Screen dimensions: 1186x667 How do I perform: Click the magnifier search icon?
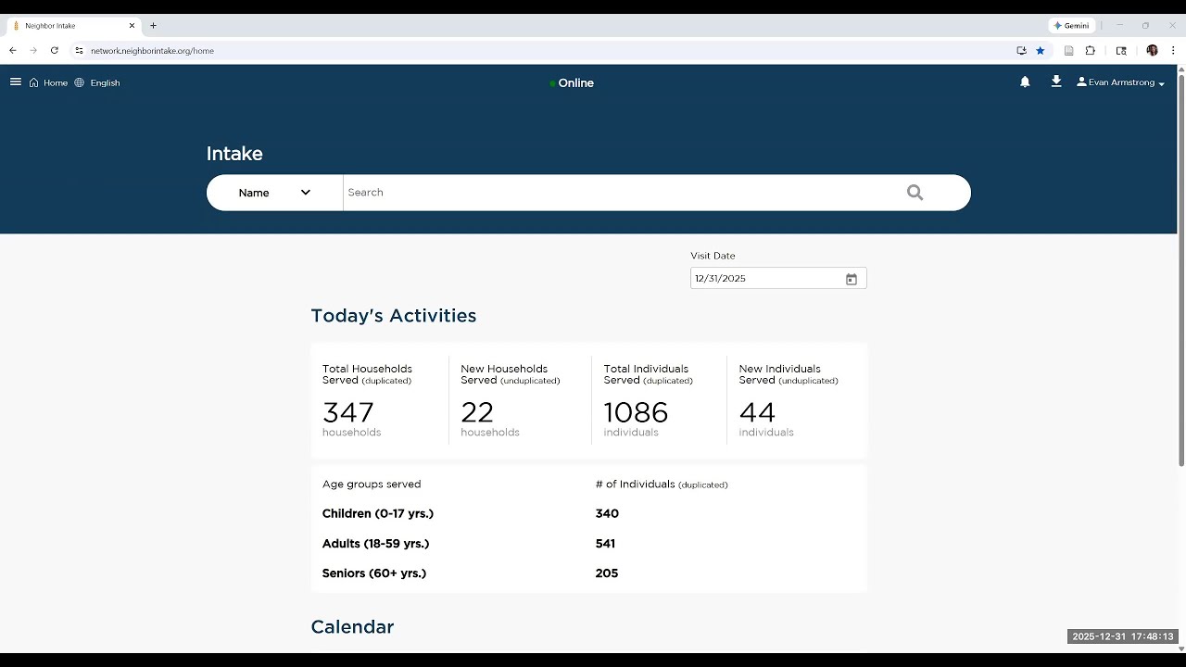(x=915, y=193)
